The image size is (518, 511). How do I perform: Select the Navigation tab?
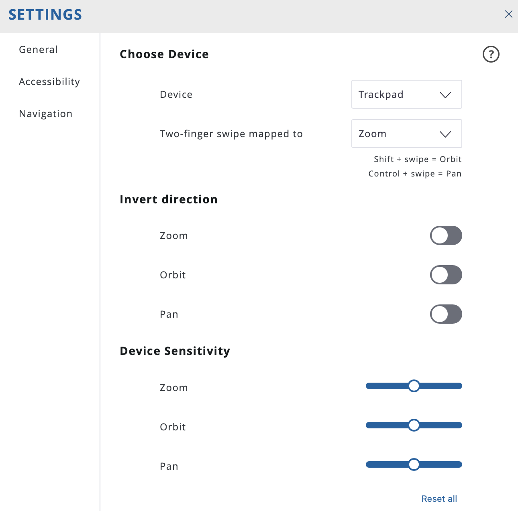(46, 114)
